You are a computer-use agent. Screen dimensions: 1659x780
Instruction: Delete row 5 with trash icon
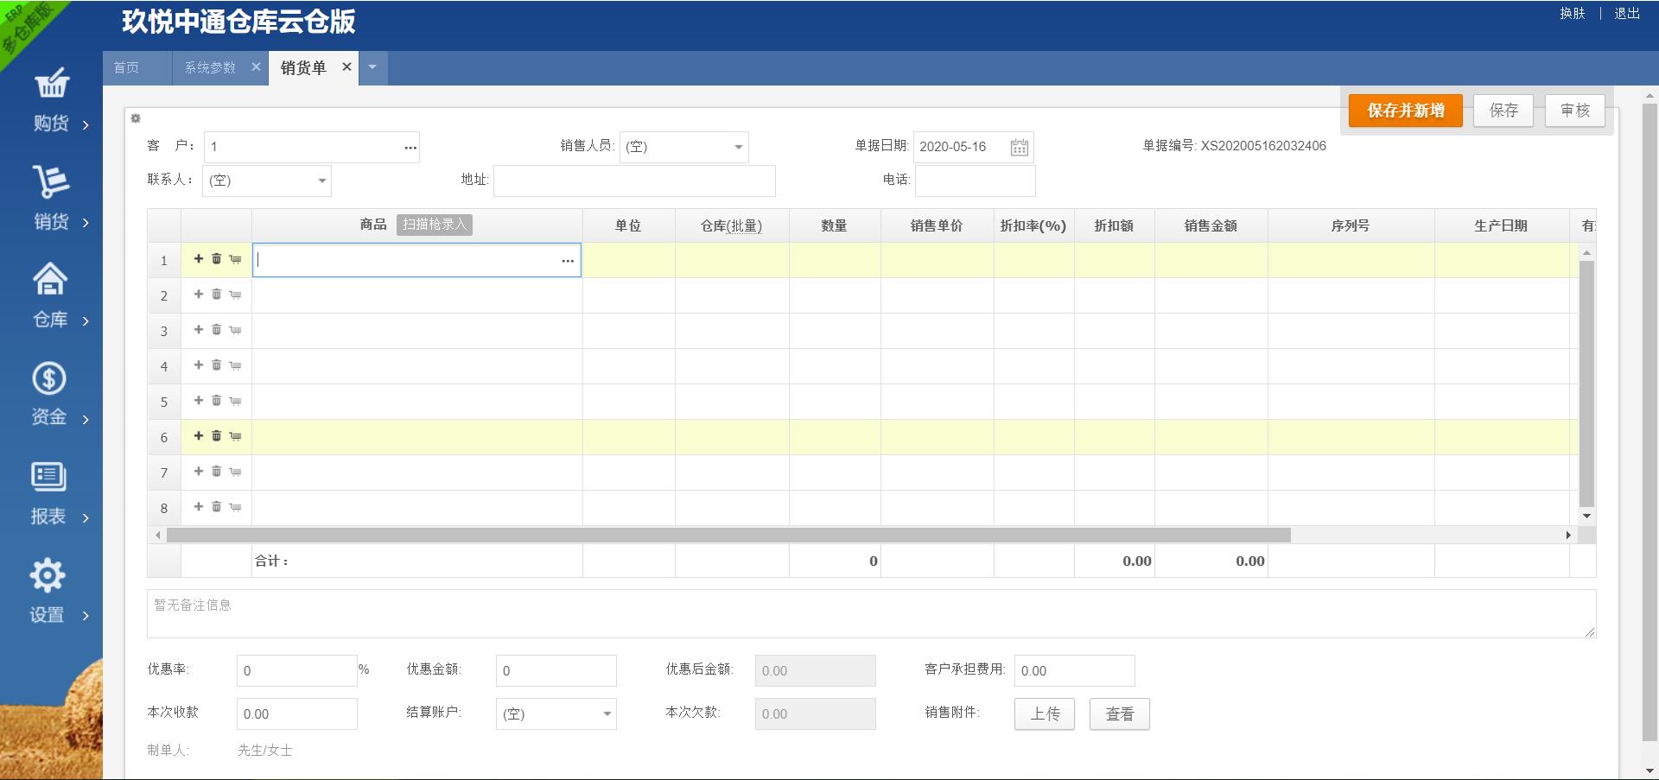(217, 401)
